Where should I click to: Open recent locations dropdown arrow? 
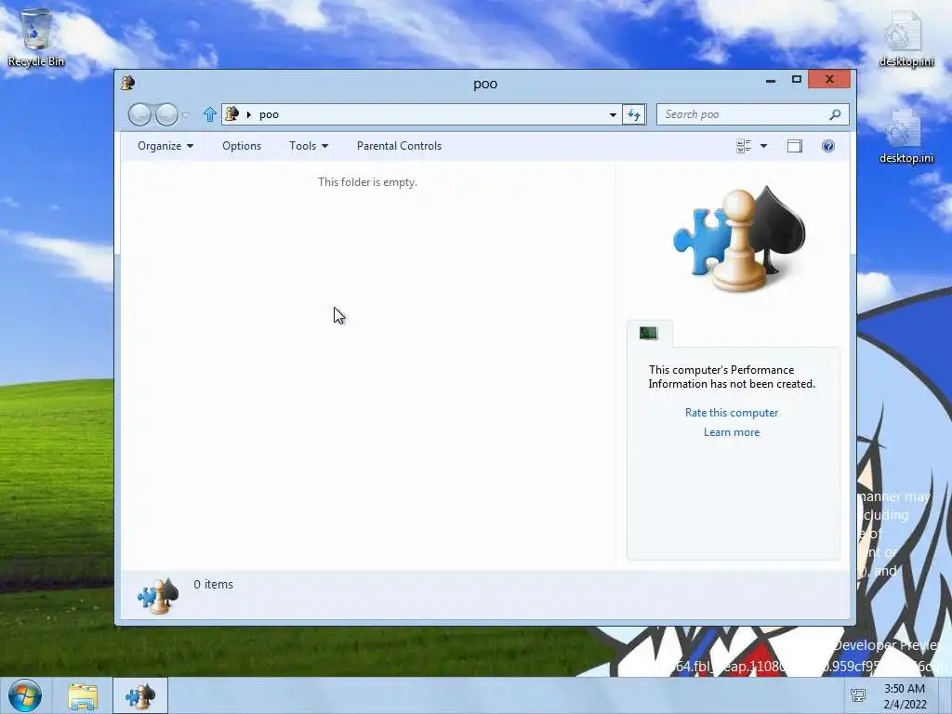coord(185,114)
